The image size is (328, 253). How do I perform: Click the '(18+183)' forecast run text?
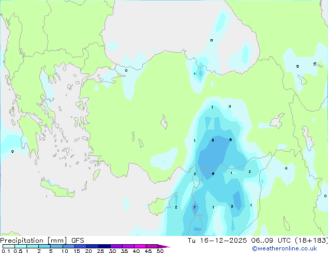pos(311,241)
